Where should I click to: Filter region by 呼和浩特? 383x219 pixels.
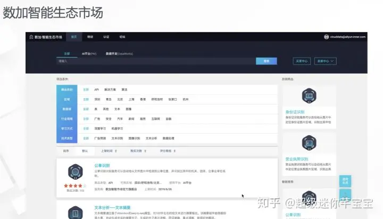(157, 99)
